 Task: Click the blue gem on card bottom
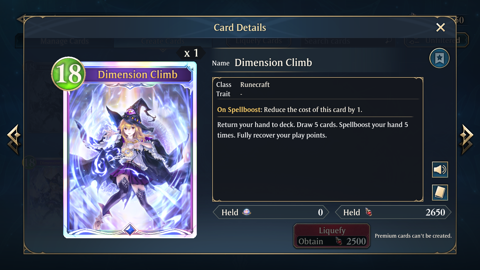(130, 230)
